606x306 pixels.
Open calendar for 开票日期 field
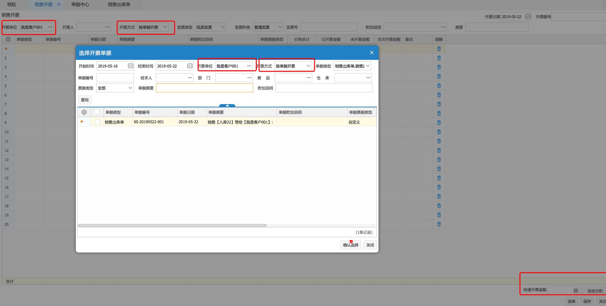(x=528, y=17)
